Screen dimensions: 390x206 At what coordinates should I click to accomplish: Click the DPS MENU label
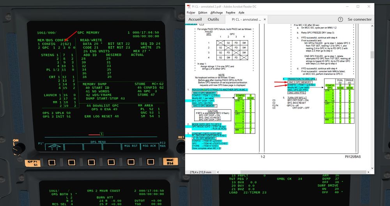tap(98, 142)
